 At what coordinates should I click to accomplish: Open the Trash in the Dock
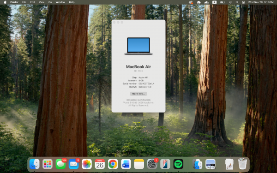coord(242,164)
